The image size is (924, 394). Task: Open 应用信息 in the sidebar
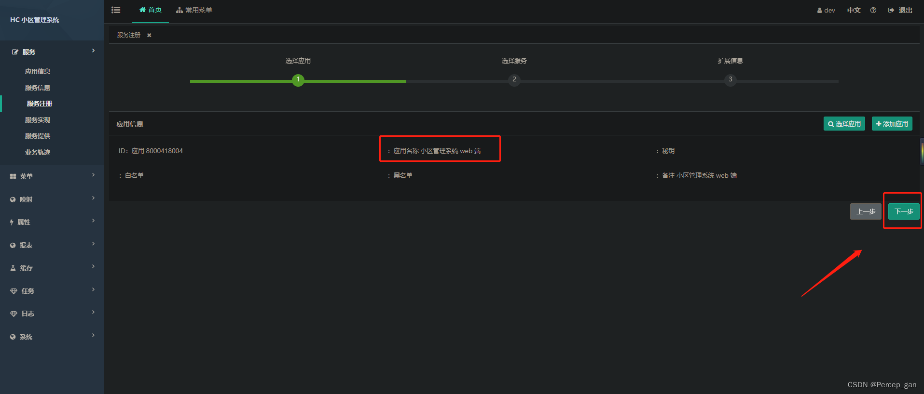38,71
